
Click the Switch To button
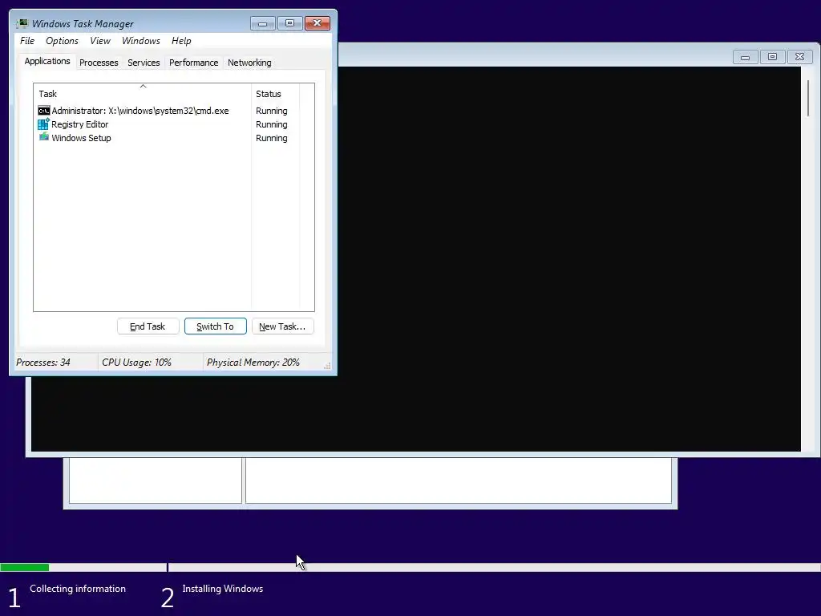tap(215, 326)
